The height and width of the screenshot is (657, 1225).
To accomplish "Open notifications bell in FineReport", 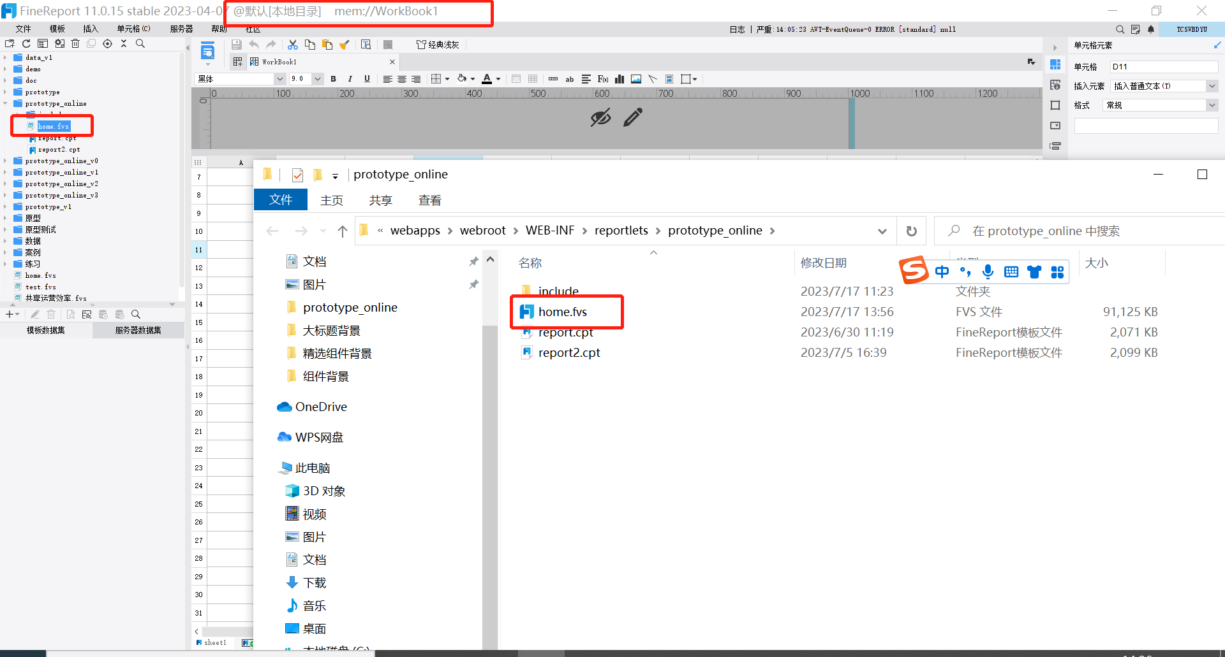I will 1151,29.
